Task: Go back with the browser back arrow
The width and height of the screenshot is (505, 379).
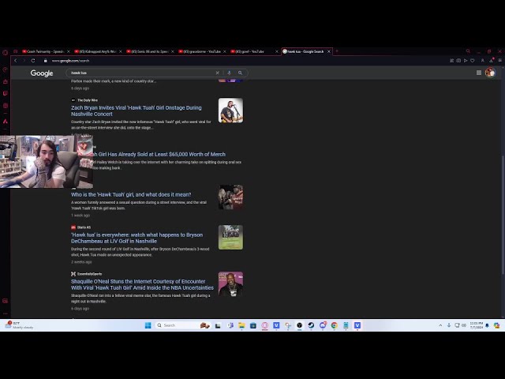Action: point(15,61)
